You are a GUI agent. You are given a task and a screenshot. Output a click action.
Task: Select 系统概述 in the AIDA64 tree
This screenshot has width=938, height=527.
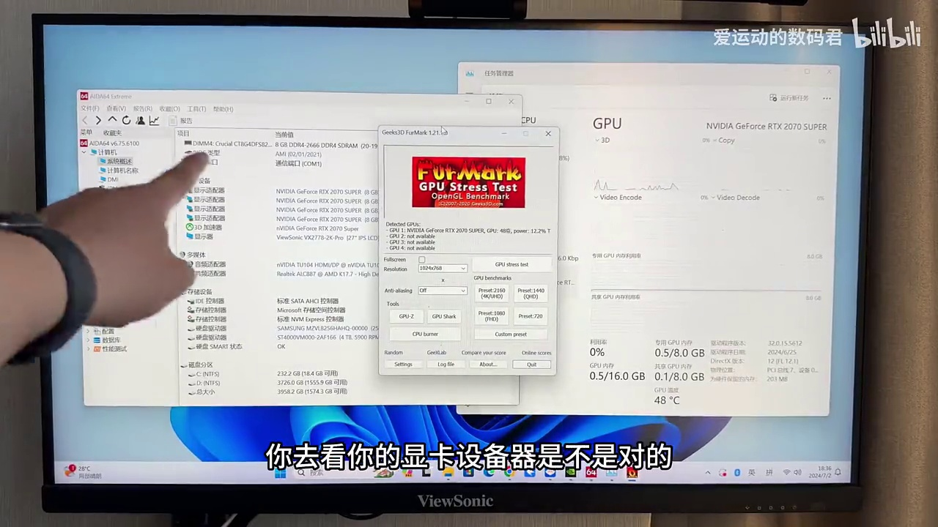[117, 161]
